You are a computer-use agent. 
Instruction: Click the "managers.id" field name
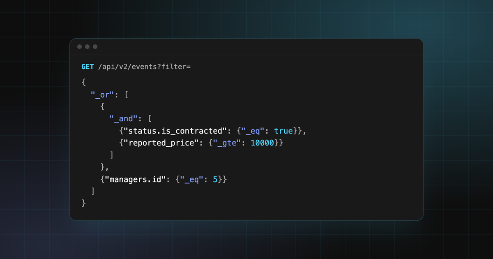coord(134,179)
